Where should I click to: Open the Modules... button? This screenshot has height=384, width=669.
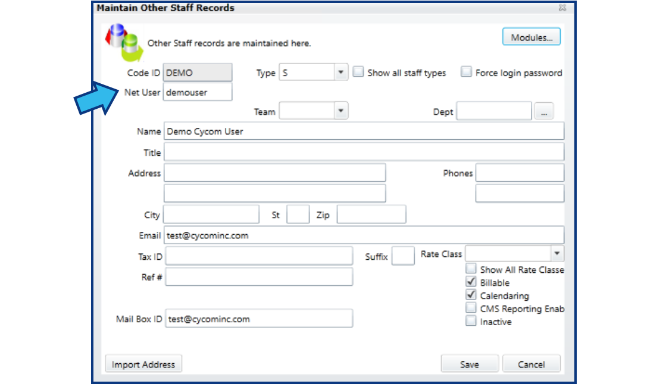(x=531, y=37)
